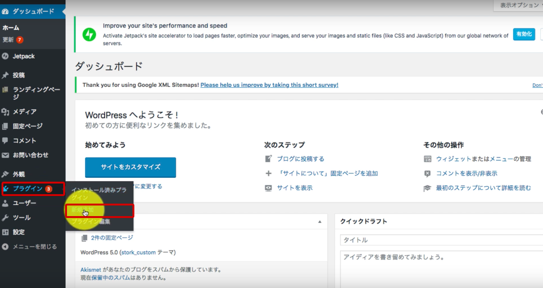Click the widget grid icon beside ウィジェット
This screenshot has height=288, width=543.
click(428, 159)
